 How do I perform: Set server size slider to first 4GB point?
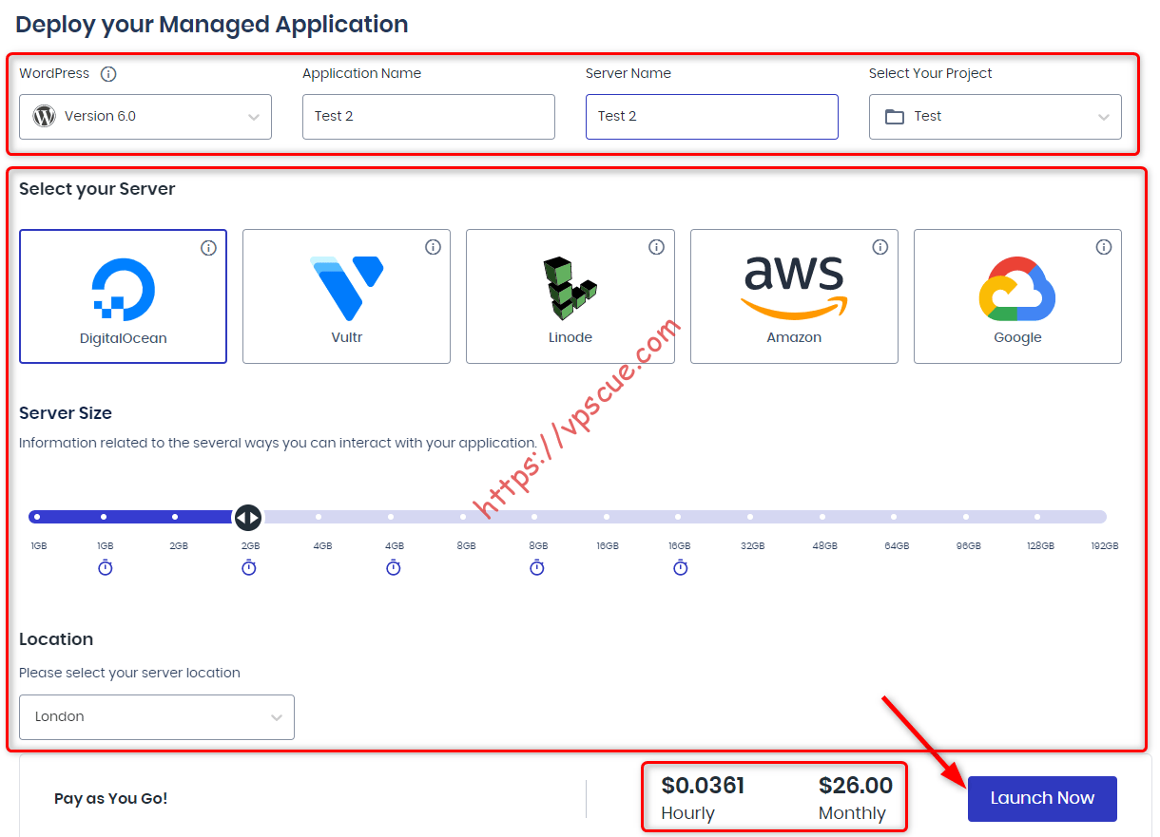pos(319,517)
